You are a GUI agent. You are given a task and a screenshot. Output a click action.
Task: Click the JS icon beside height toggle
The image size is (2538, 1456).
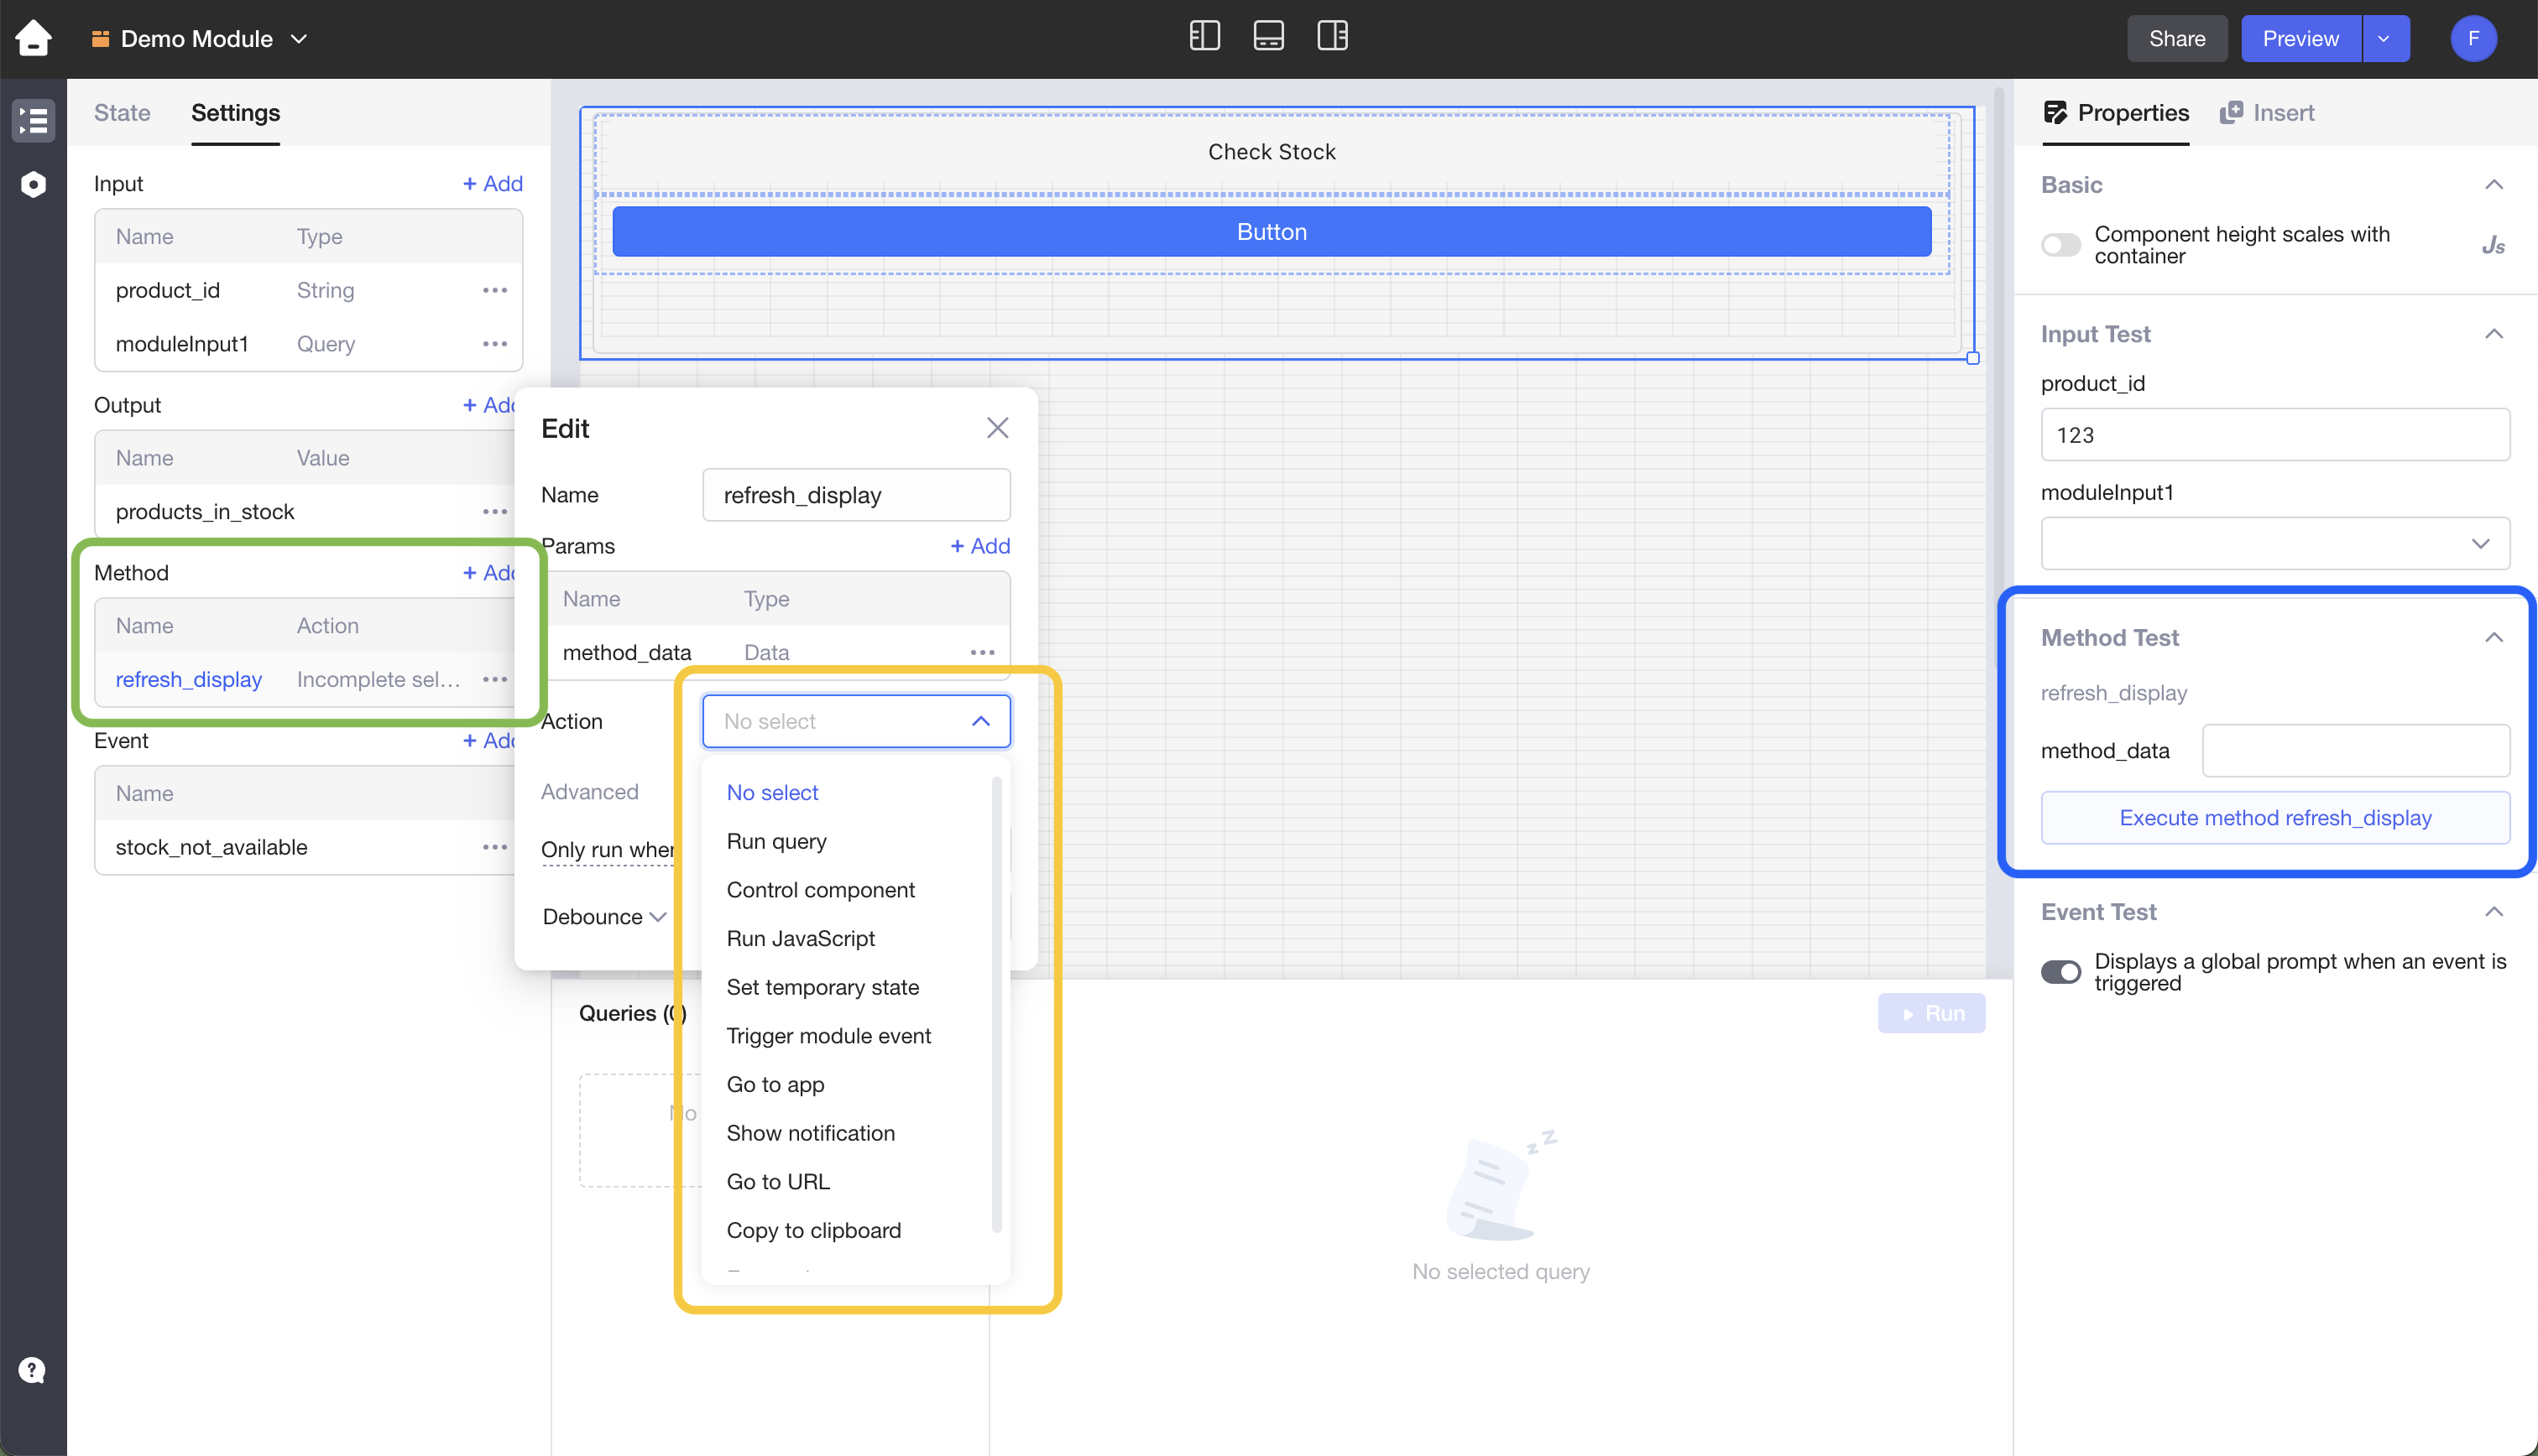click(x=2492, y=245)
